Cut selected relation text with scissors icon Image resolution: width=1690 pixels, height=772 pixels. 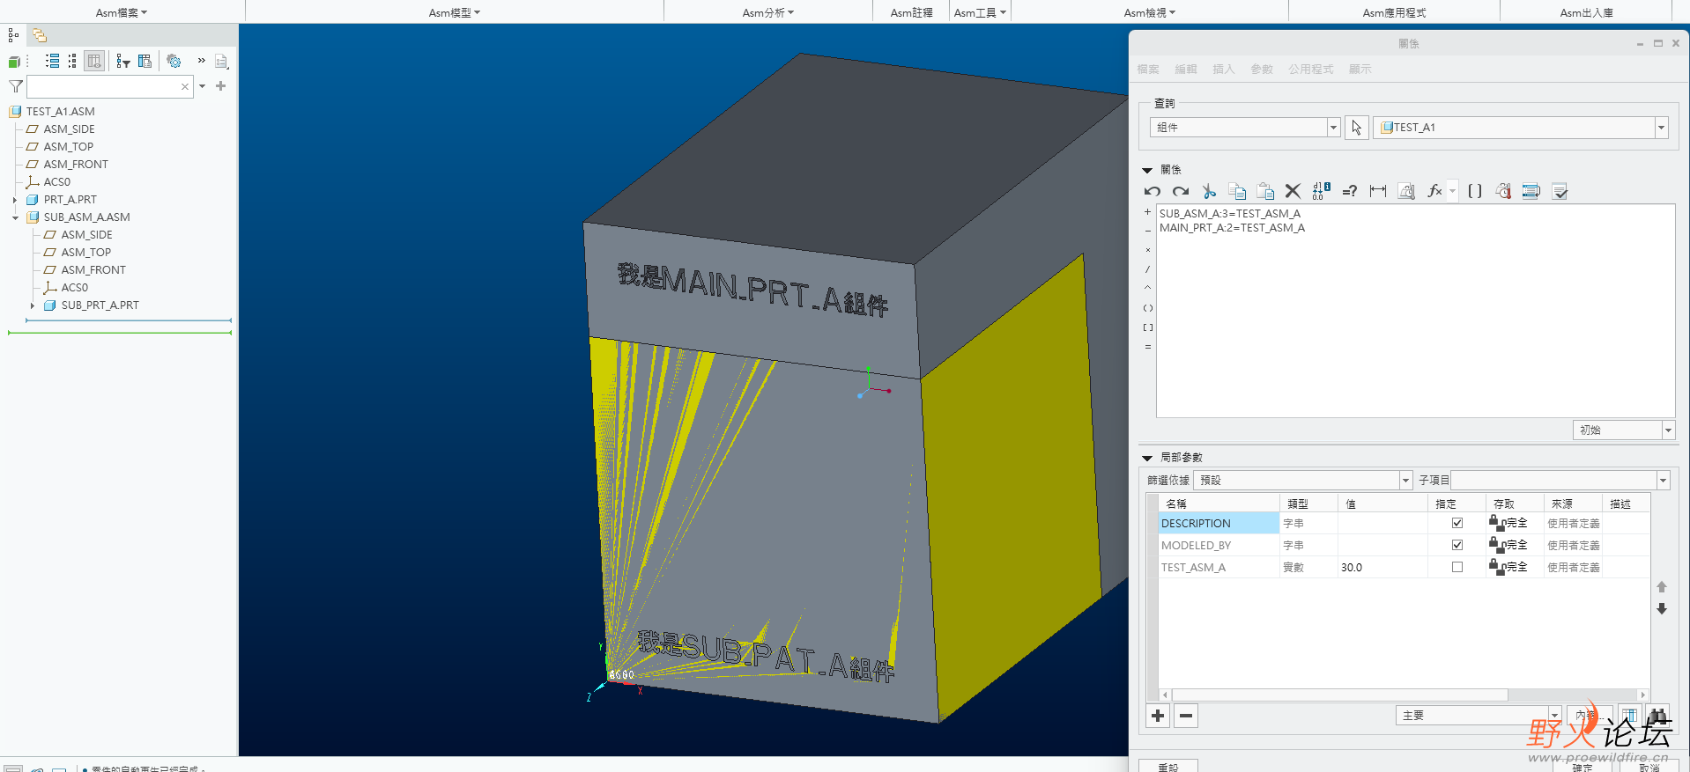coord(1209,191)
